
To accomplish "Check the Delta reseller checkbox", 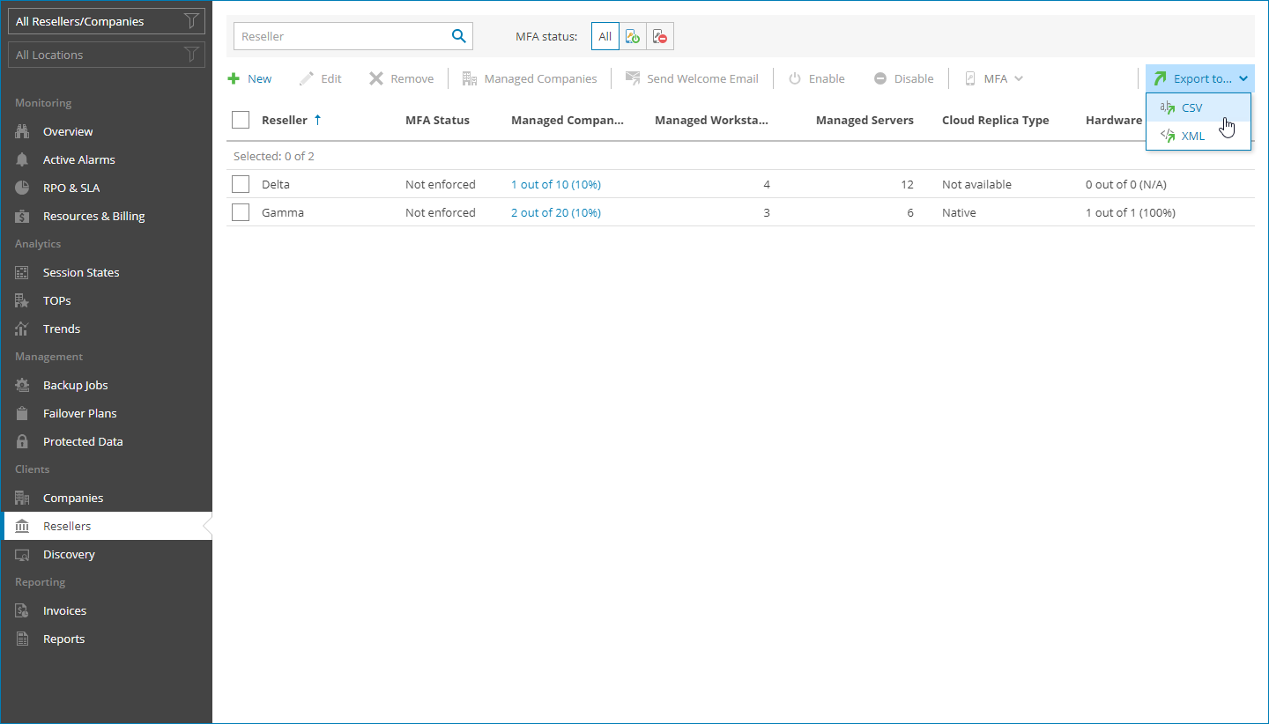I will [x=241, y=184].
